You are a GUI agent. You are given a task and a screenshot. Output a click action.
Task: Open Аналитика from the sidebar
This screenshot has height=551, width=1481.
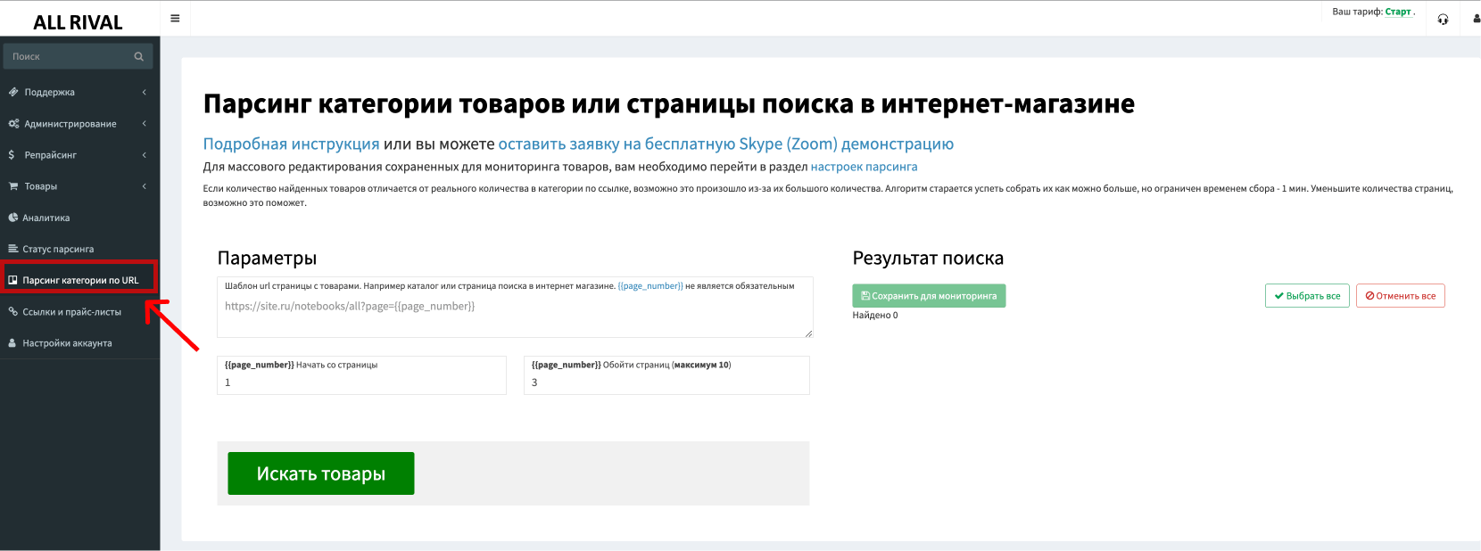tap(46, 218)
